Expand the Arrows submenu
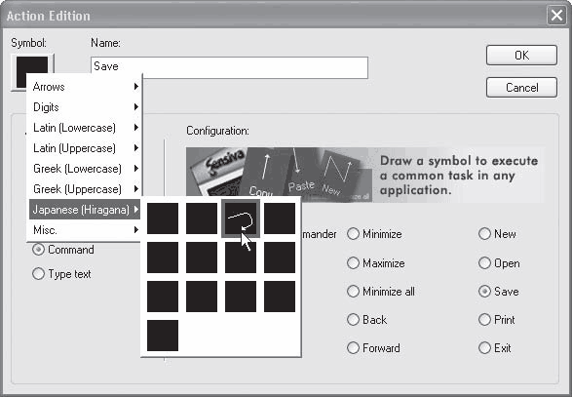Screen dimensions: 572x397 point(85,87)
